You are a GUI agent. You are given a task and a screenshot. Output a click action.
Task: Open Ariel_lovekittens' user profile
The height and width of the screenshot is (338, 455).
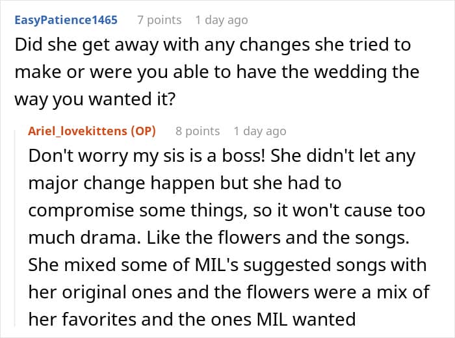(x=78, y=131)
